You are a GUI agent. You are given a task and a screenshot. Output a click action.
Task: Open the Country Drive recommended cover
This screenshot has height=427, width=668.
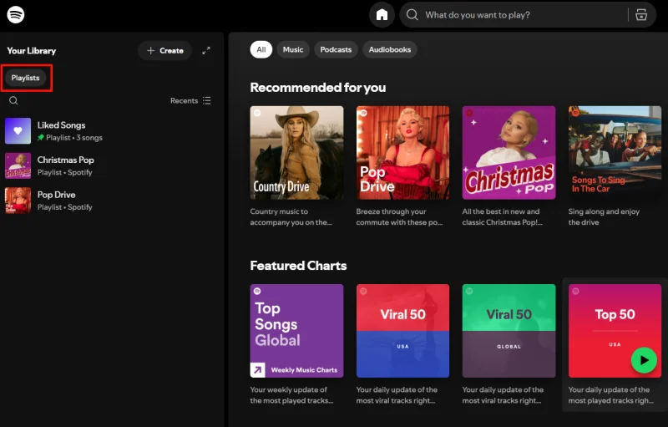pos(296,153)
